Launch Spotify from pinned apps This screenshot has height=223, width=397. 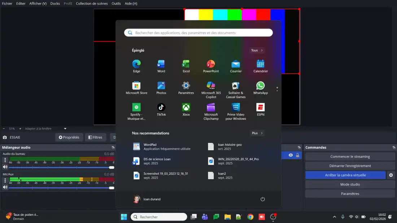(136, 107)
